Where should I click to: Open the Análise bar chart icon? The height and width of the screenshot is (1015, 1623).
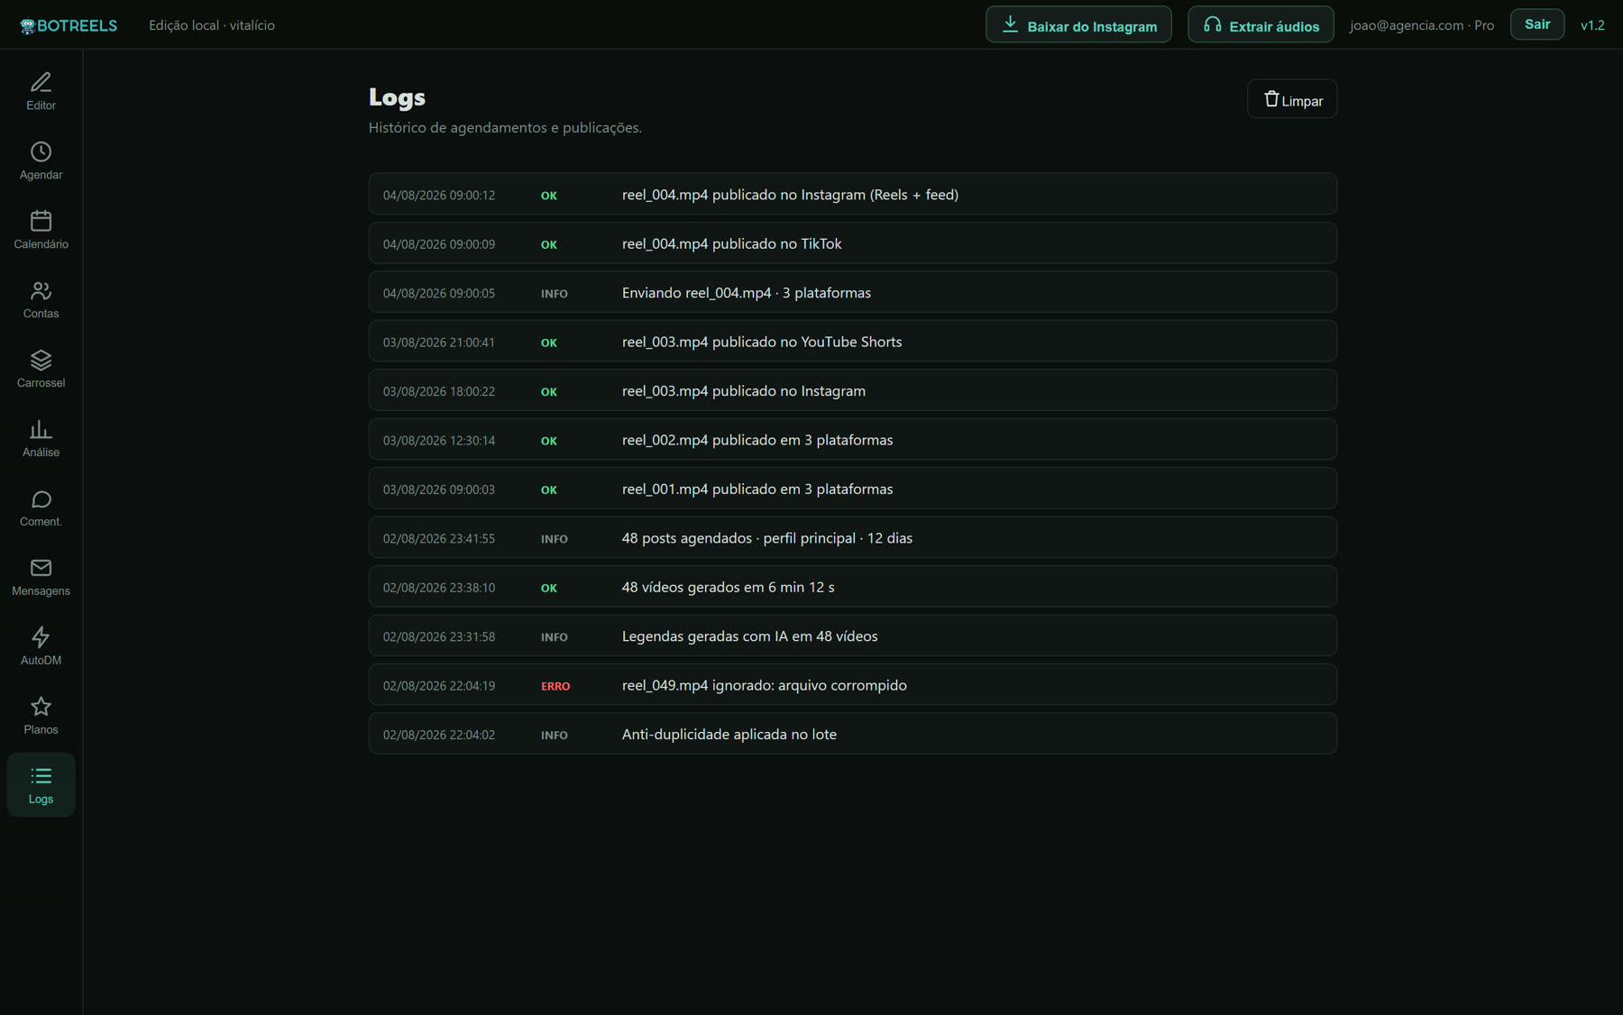point(41,429)
